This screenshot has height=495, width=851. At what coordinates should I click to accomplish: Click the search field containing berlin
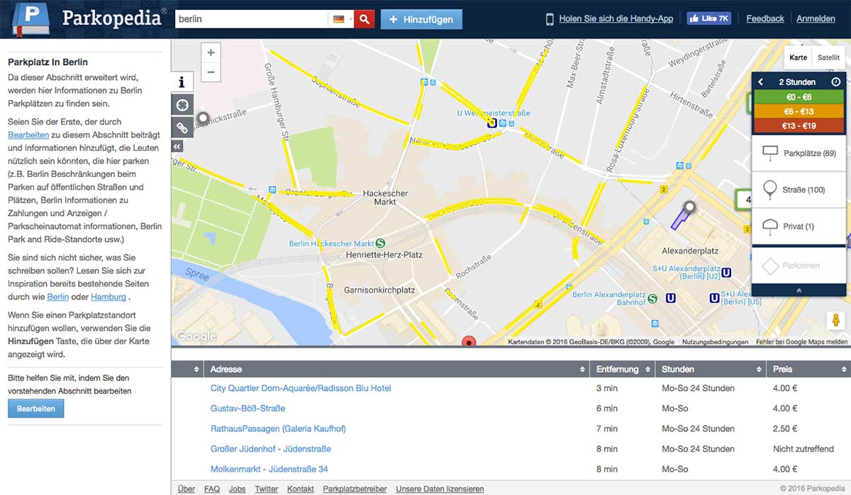coord(251,19)
